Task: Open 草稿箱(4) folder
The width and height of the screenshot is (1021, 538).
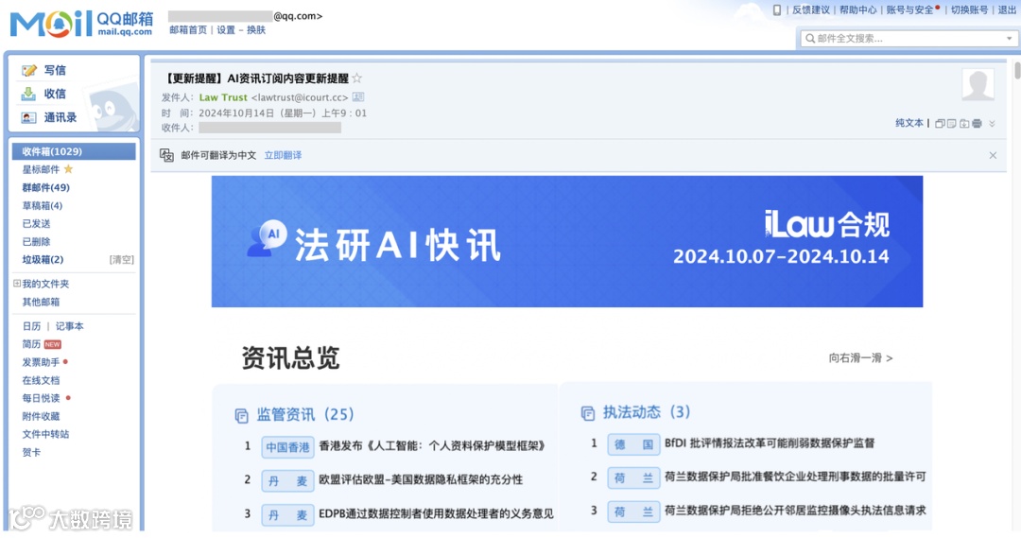Action: [43, 206]
